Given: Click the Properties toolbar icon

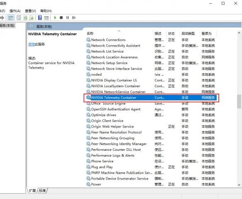Looking at the screenshot, I should [x=19, y=18].
